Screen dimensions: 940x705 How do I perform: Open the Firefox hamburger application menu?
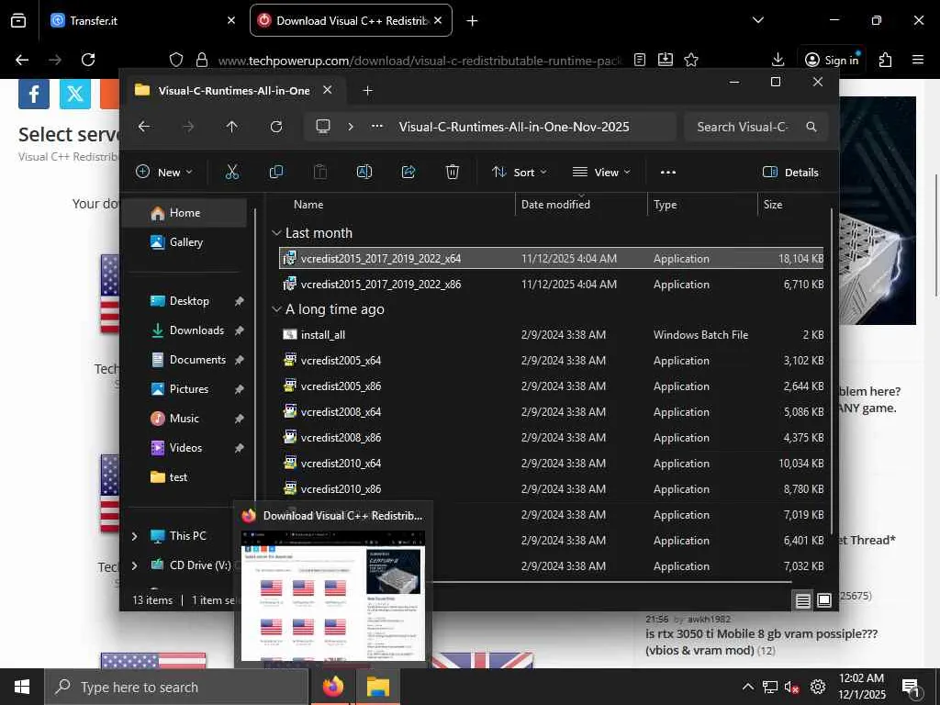pos(918,60)
